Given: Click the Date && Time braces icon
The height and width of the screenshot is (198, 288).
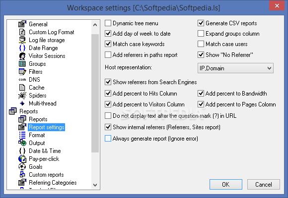Looking at the screenshot, I should pyautogui.click(x=22, y=151).
